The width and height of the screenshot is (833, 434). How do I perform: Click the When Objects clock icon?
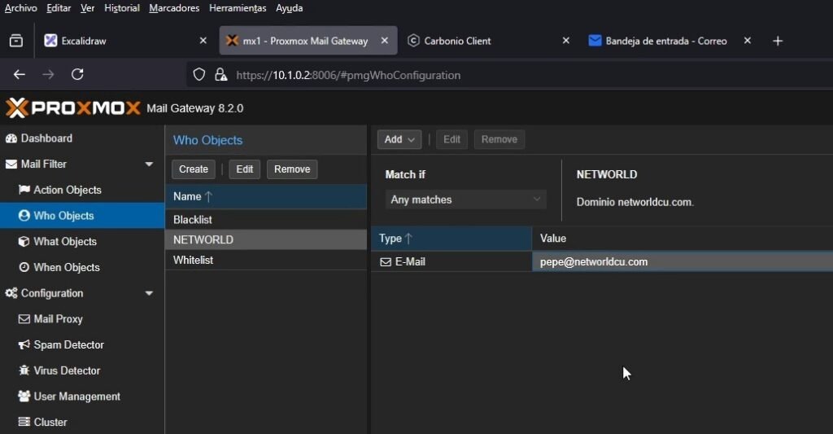tap(24, 267)
